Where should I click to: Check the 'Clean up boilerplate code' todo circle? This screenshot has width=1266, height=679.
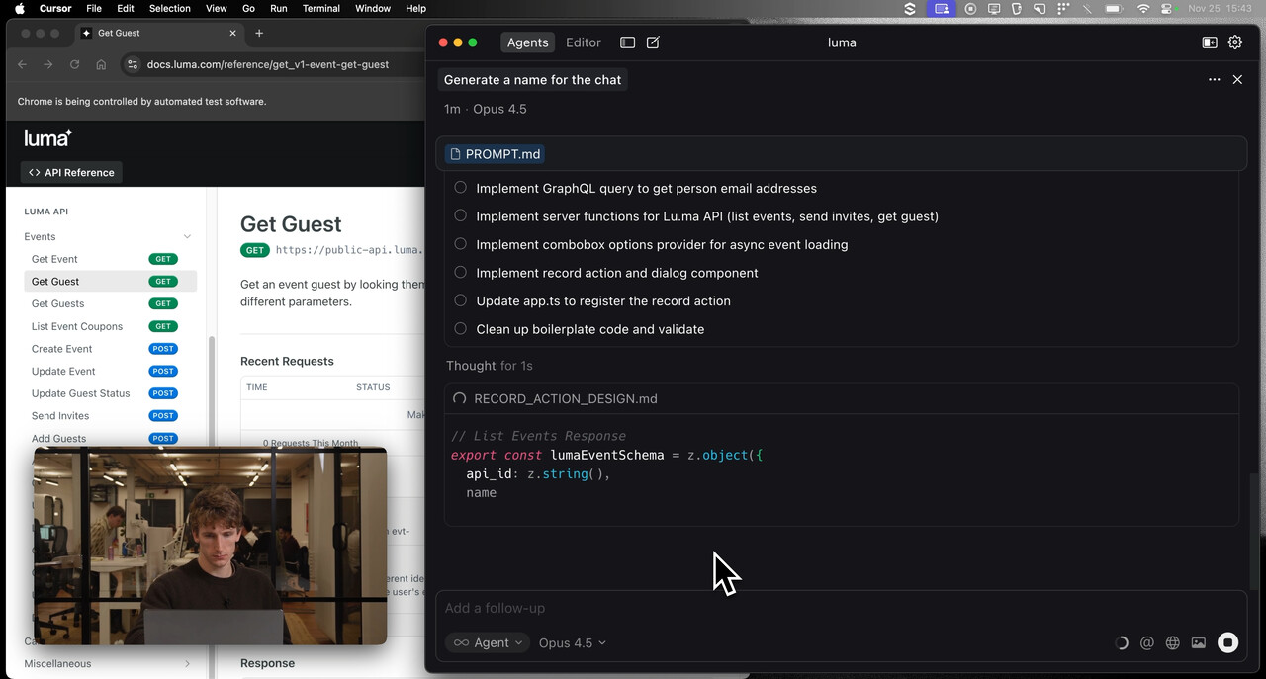tap(460, 328)
